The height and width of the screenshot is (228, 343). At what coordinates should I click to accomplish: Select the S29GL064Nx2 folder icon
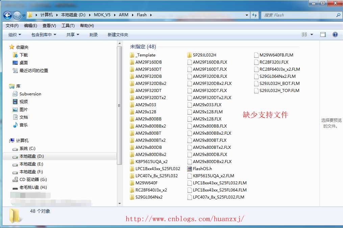132,197
